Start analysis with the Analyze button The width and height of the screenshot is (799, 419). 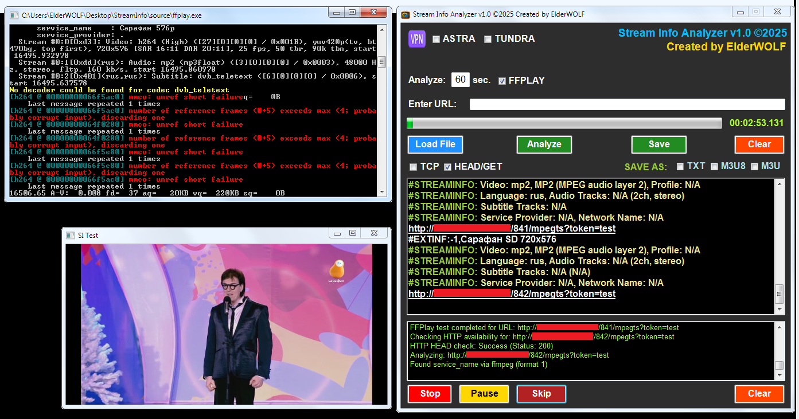click(544, 144)
